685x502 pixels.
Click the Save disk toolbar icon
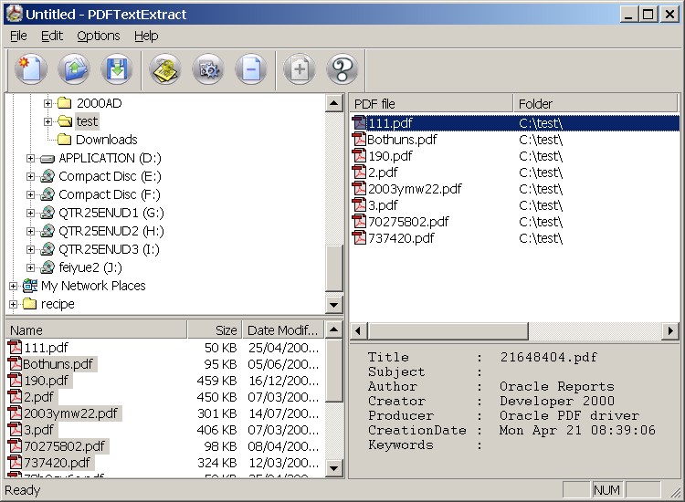tap(117, 69)
